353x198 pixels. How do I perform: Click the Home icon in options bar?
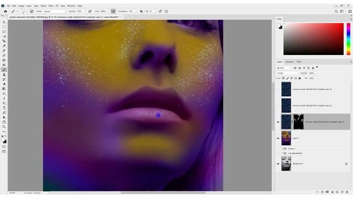6,11
